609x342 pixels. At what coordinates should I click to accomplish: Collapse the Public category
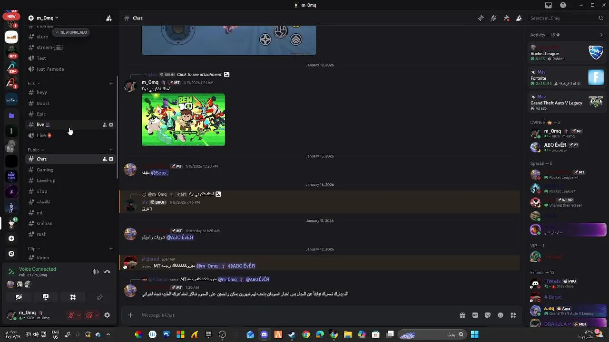tap(36, 150)
